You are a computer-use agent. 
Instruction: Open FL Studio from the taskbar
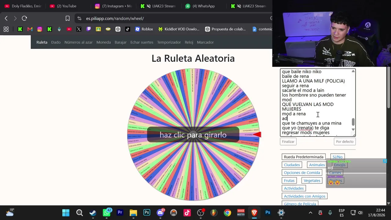(x=214, y=213)
